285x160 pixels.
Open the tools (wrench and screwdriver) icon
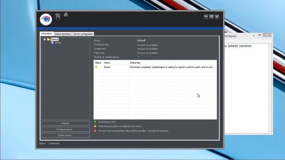point(58,16)
